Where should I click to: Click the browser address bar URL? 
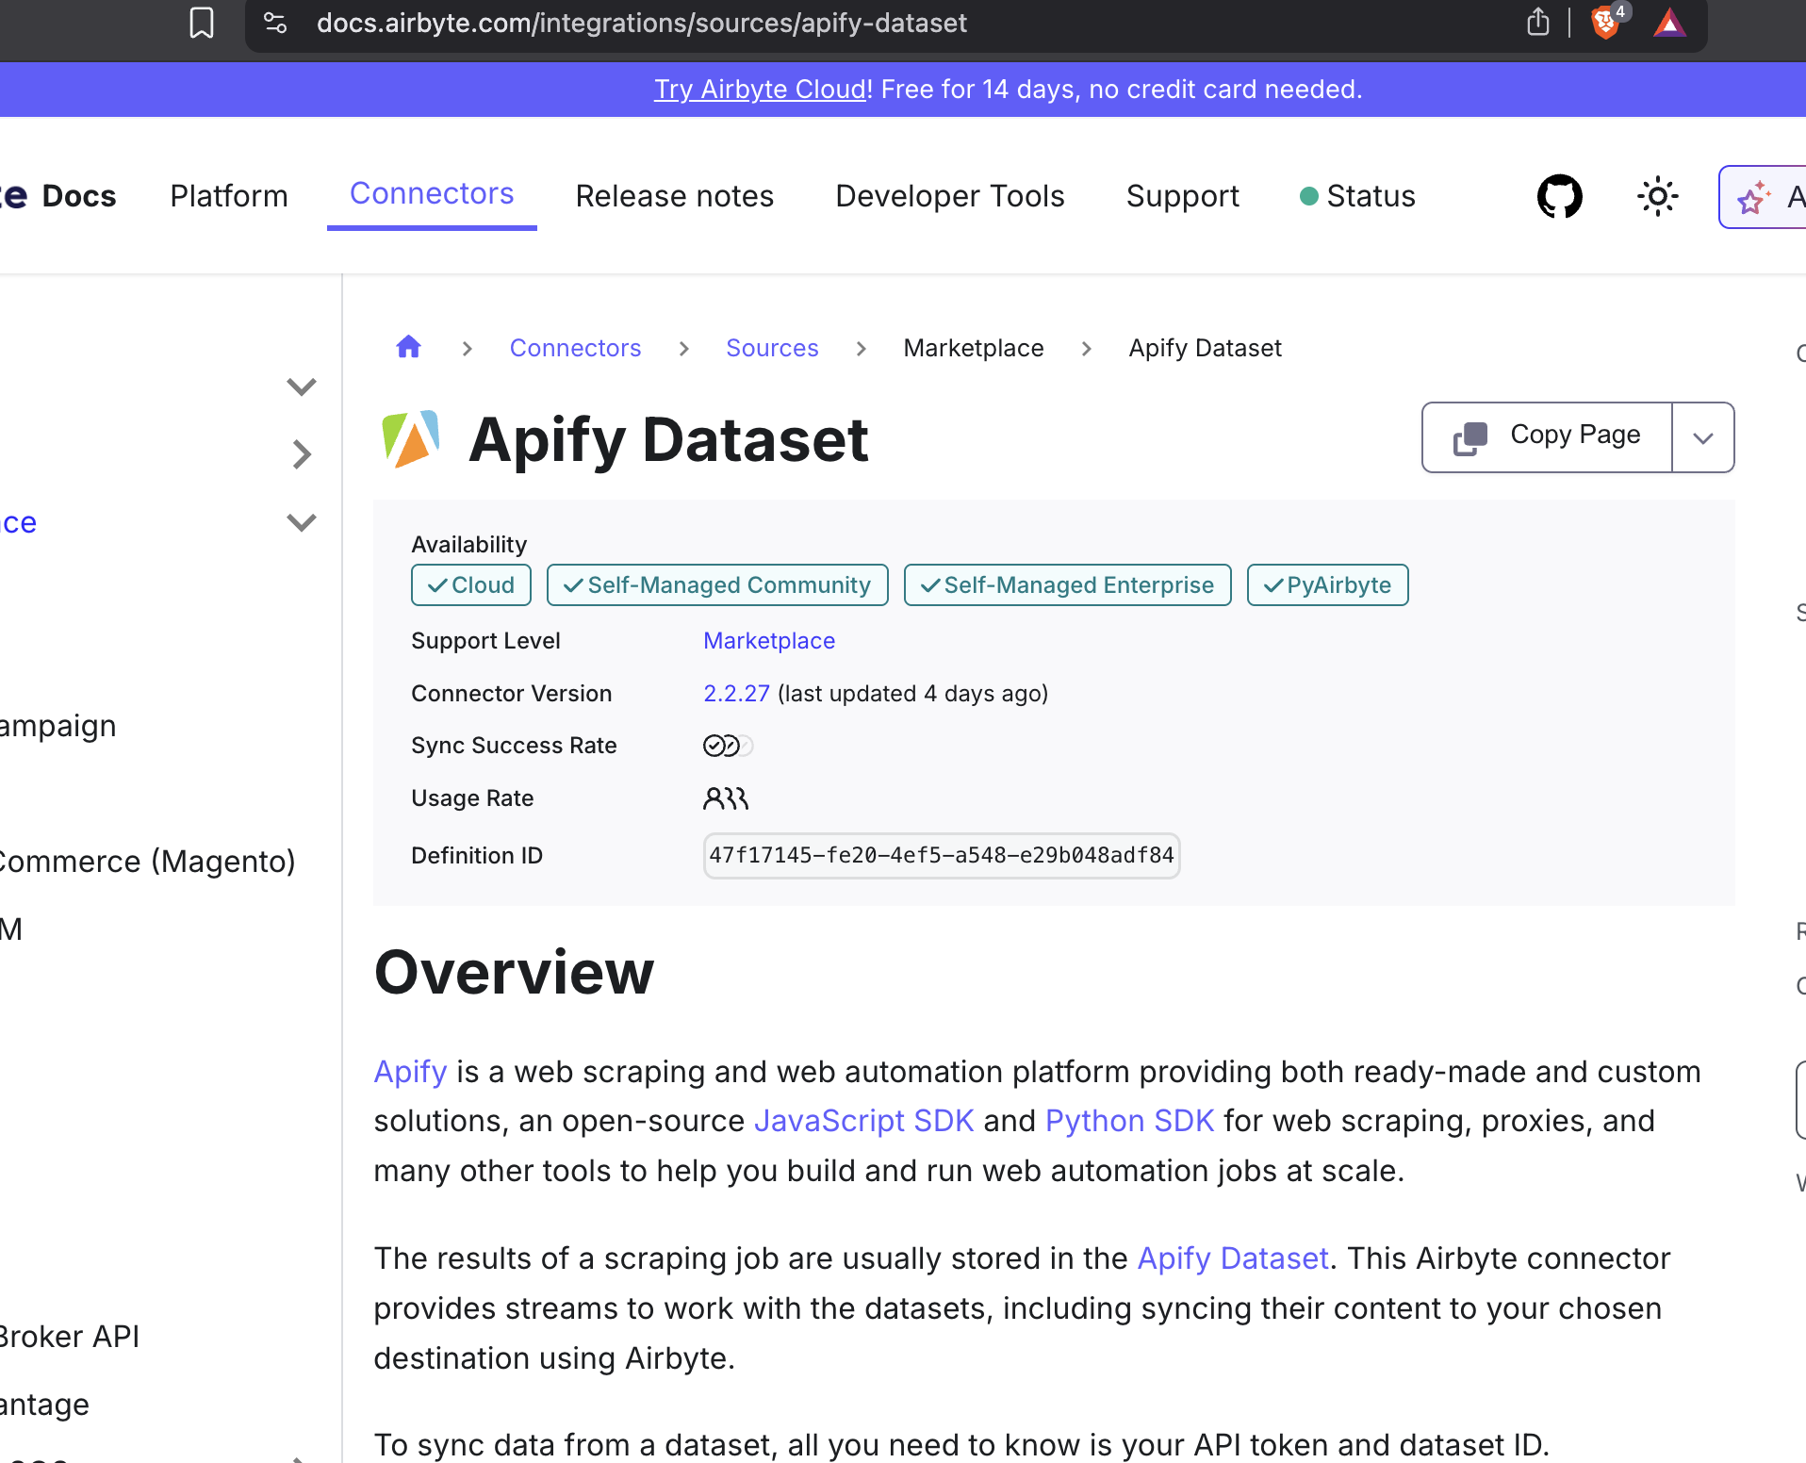coord(642,23)
